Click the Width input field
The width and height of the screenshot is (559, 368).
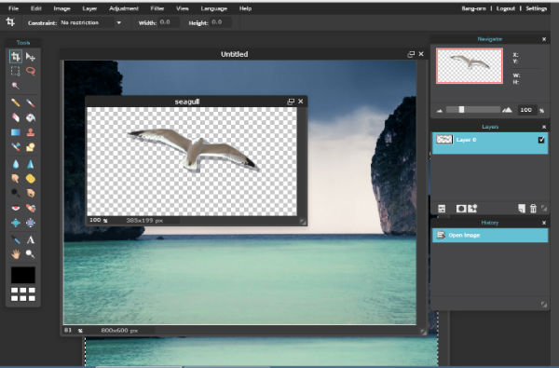(x=169, y=22)
